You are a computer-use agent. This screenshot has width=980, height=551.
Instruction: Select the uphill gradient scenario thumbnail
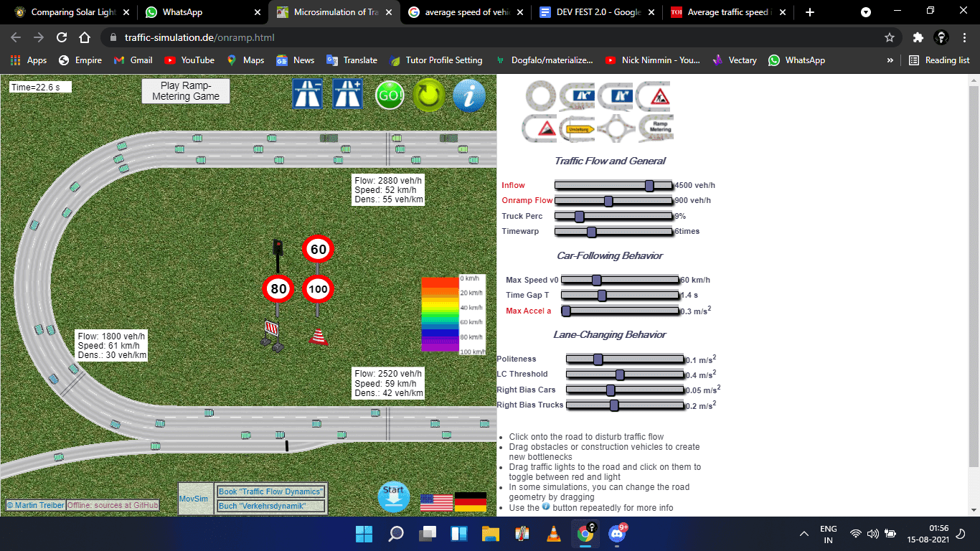pos(540,128)
